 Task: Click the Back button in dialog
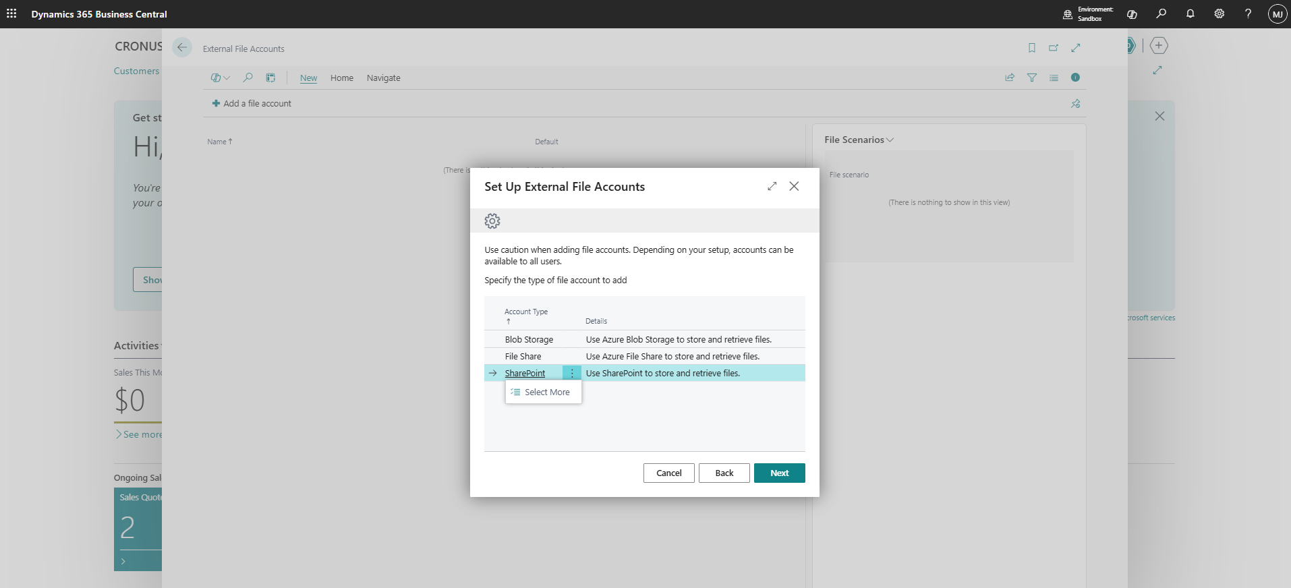[724, 473]
